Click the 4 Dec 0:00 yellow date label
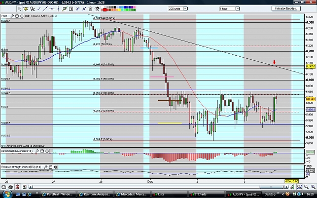The width and height of the screenshot is (317, 198). point(292,181)
